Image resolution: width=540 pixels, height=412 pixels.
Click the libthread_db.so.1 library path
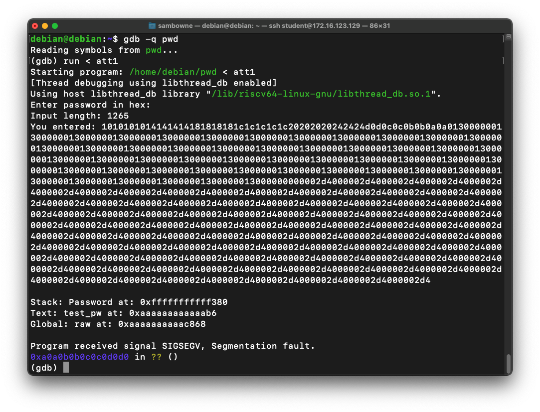click(x=321, y=94)
